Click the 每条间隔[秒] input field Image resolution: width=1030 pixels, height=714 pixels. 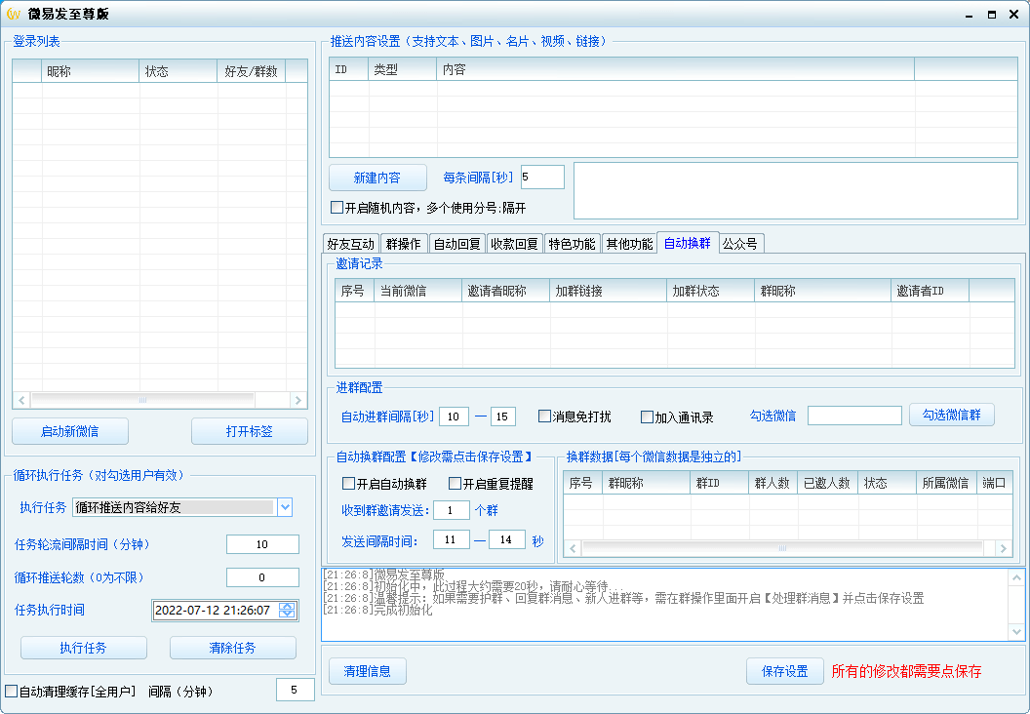click(542, 178)
